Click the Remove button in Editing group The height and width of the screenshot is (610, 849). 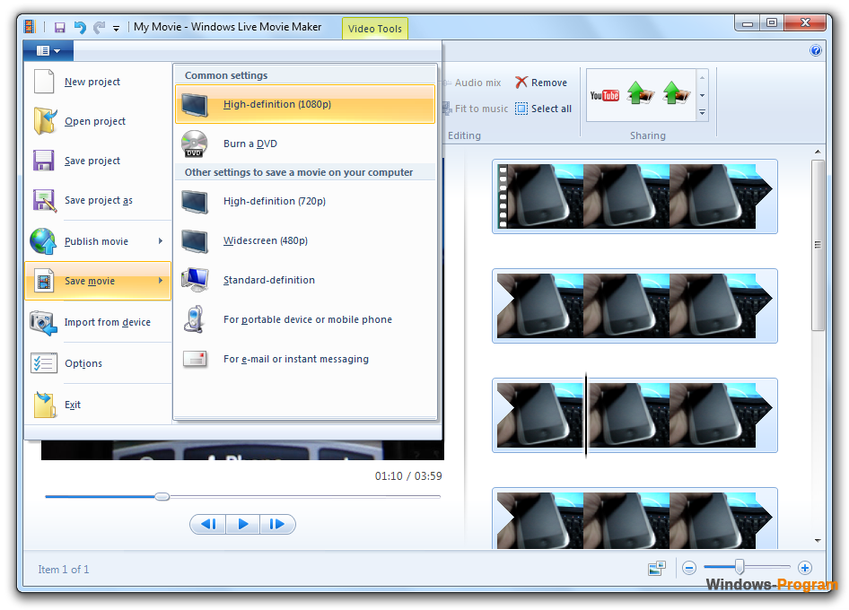[x=541, y=83]
